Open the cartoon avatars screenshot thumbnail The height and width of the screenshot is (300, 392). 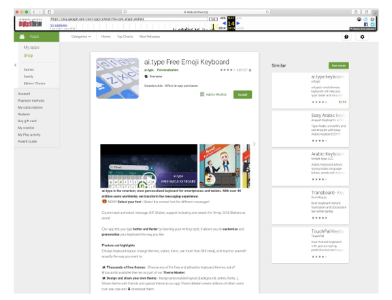coord(220,166)
